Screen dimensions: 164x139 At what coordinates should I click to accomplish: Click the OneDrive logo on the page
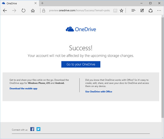[81, 29]
